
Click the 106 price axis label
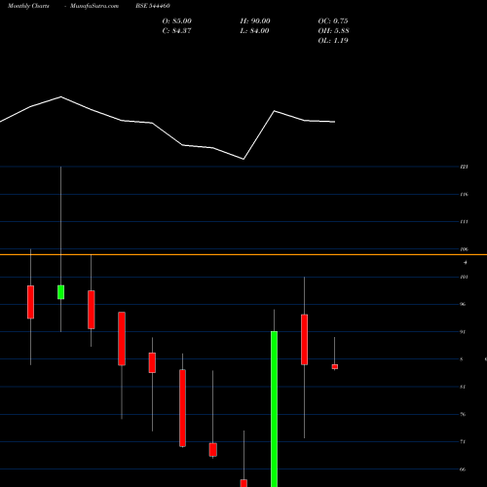465,249
